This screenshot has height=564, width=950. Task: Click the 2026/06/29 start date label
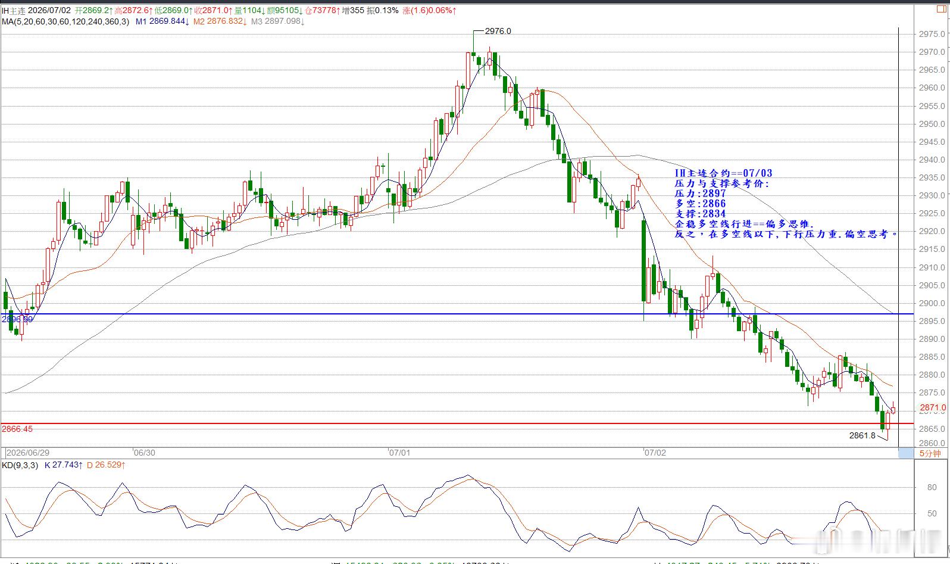(28, 453)
